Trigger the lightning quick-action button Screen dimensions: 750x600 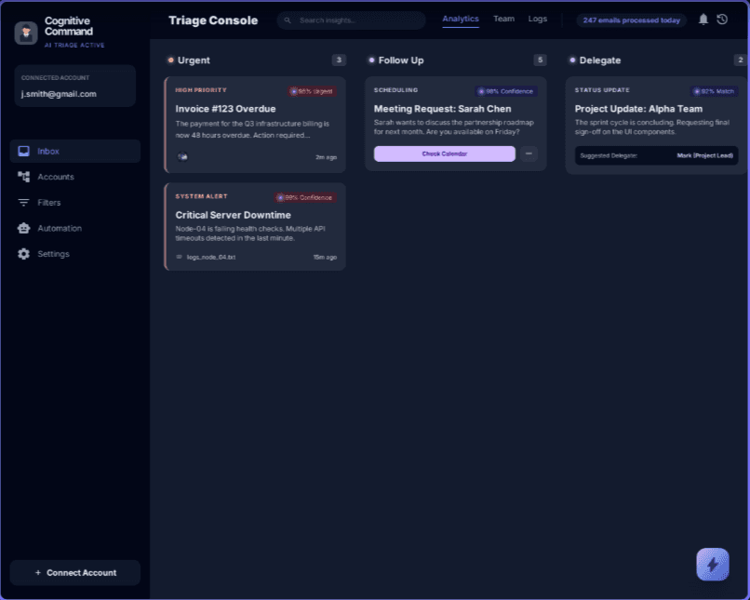tap(713, 565)
